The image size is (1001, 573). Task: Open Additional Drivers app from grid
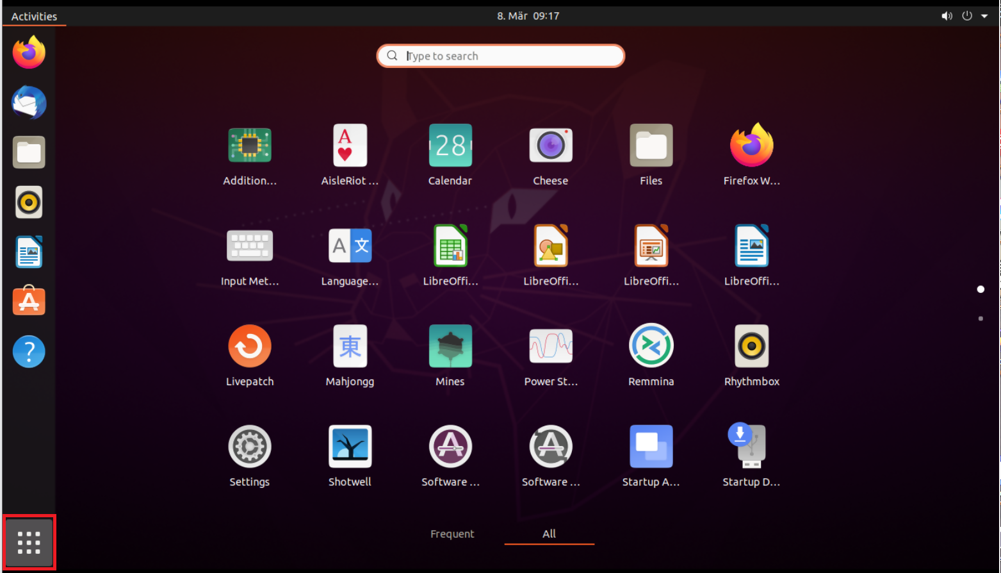[250, 145]
